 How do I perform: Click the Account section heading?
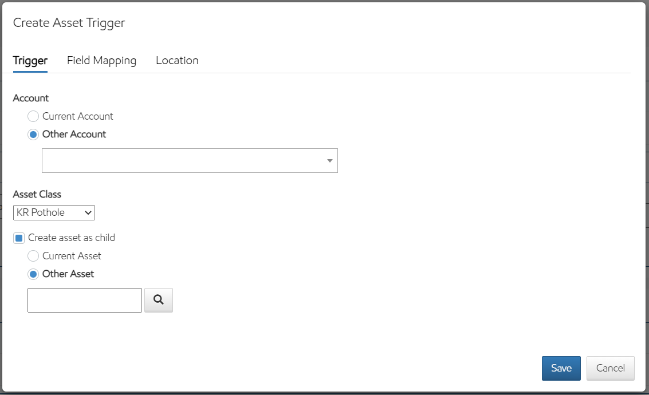31,98
